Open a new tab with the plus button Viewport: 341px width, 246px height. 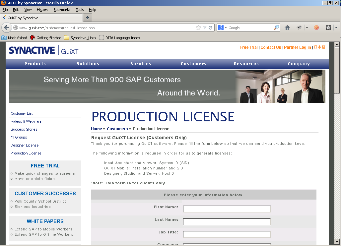coord(88,18)
